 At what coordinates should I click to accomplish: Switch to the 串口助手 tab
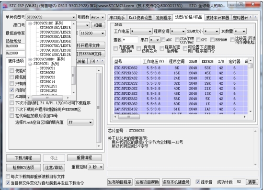click(117, 18)
